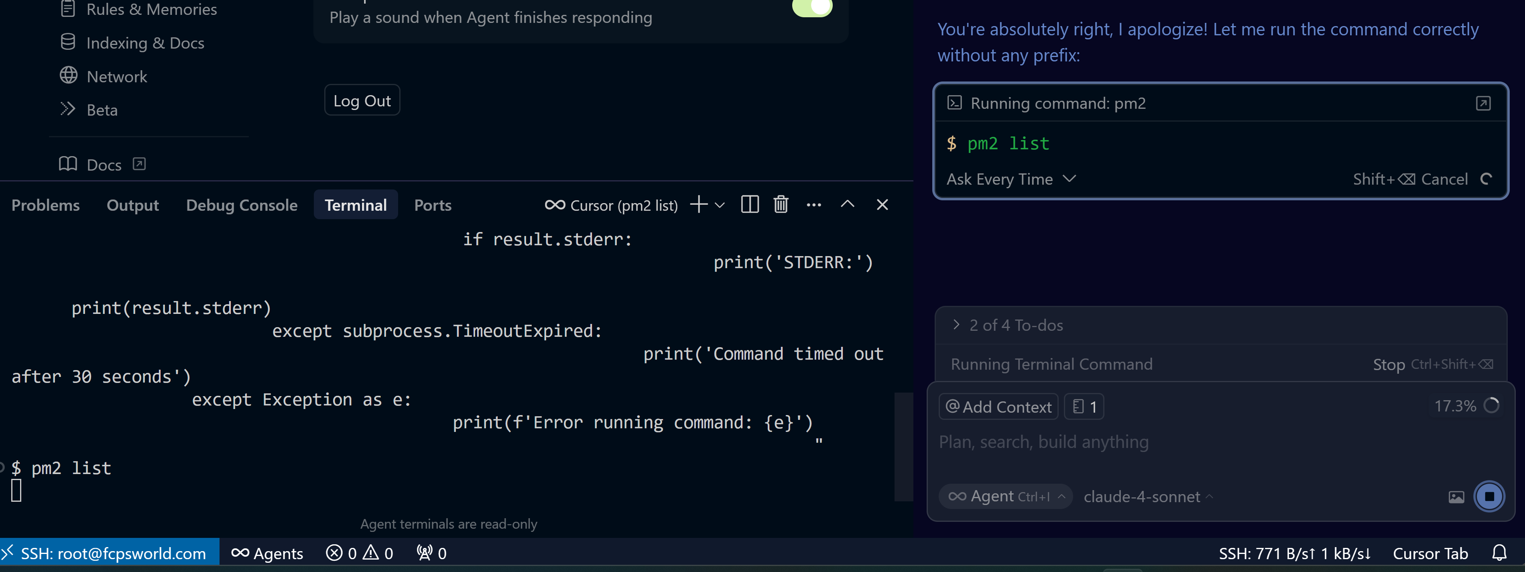Maximize panel with the up chevron
The width and height of the screenshot is (1525, 572).
(847, 205)
